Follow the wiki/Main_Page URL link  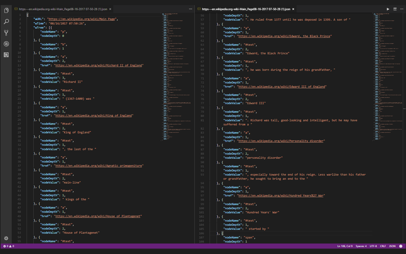tap(82, 19)
